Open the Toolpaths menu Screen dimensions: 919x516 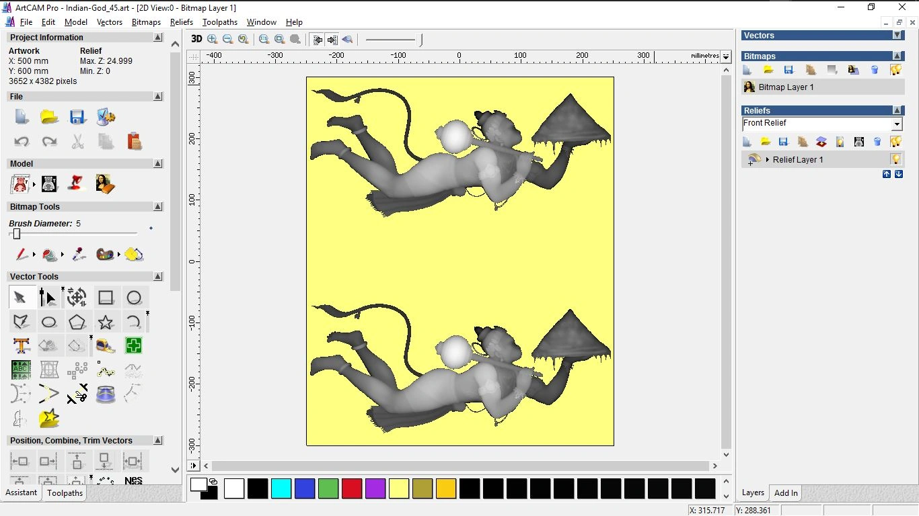219,22
